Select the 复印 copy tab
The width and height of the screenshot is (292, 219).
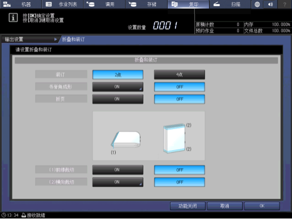pos(188,4)
